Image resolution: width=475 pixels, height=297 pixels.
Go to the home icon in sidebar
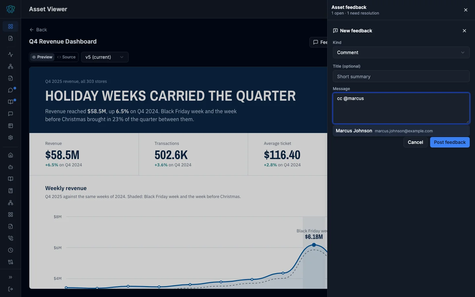11,155
